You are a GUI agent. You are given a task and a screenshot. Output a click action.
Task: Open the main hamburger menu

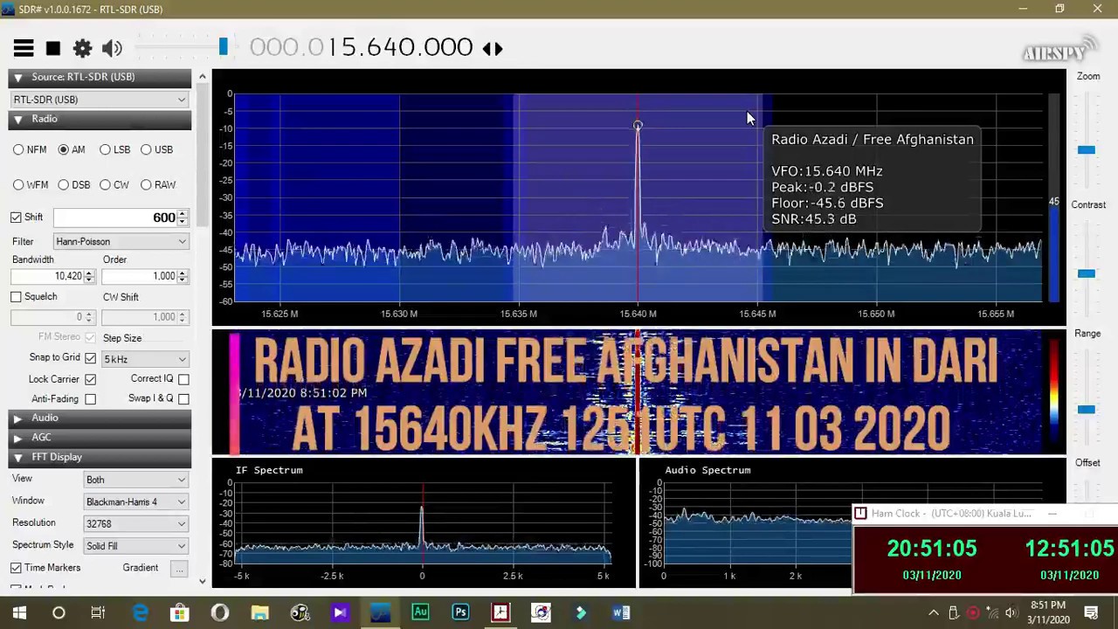coord(24,48)
